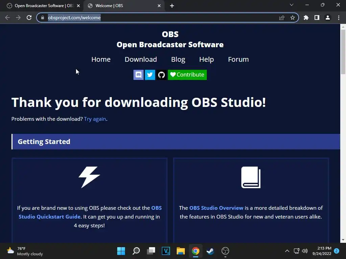Open the Chrome profile icon
Image resolution: width=346 pixels, height=259 pixels.
point(328,18)
